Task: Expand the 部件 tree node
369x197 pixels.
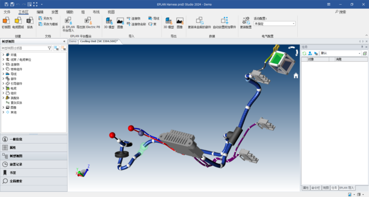Action: pos(3,79)
